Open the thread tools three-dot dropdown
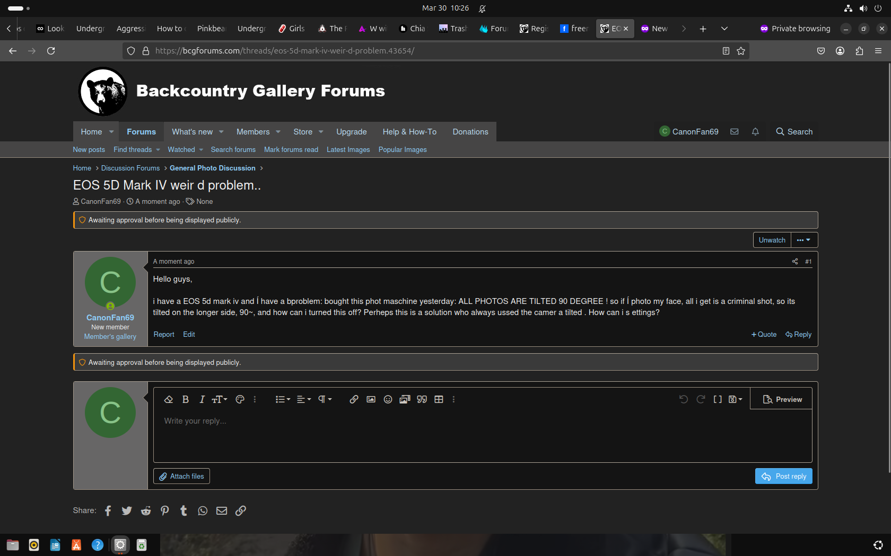The image size is (891, 556). pyautogui.click(x=804, y=240)
